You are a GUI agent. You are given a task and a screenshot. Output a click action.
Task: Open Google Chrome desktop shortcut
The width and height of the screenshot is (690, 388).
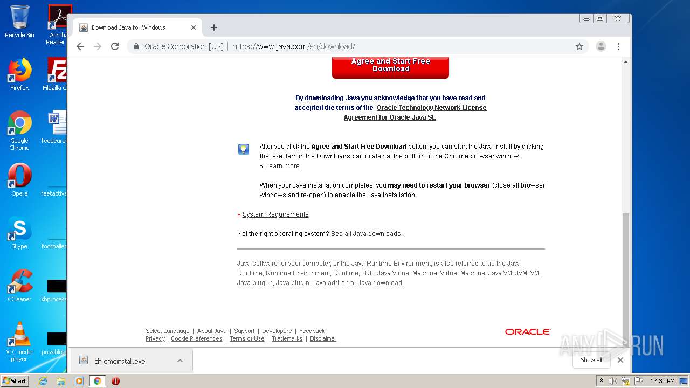[19, 130]
